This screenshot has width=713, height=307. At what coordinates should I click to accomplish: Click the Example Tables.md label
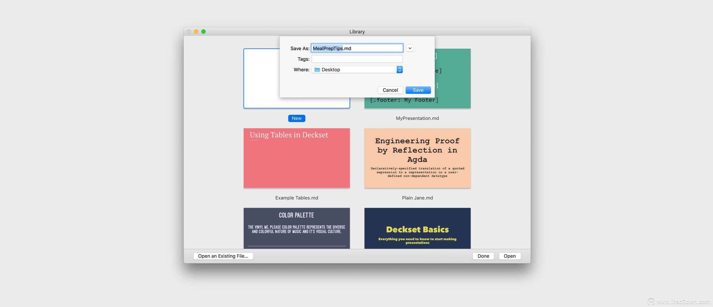tap(296, 198)
